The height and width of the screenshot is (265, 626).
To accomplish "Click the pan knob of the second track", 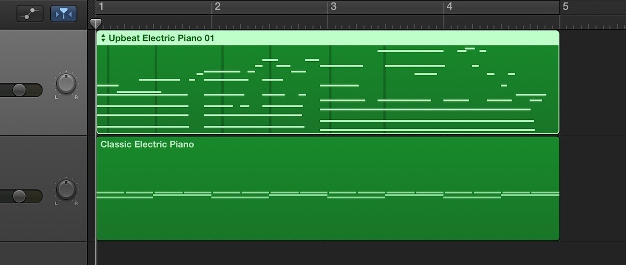I will tap(66, 189).
